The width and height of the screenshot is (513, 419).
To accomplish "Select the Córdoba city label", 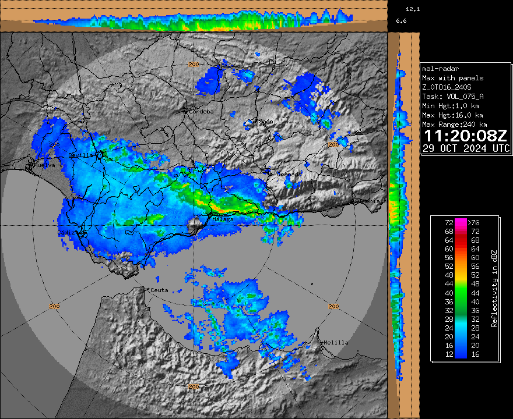I will coord(200,111).
